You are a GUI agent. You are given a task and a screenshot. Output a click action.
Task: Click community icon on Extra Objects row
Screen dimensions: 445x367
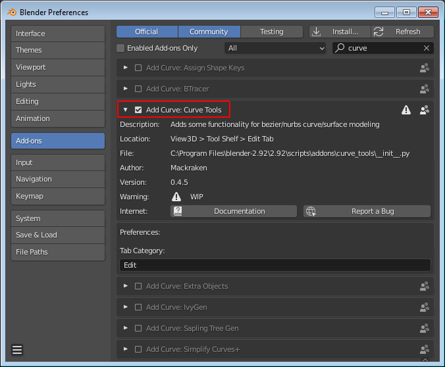click(425, 286)
